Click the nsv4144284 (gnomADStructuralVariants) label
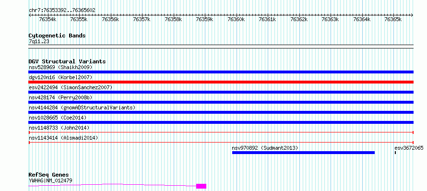This screenshot has height=191, width=427. point(82,107)
